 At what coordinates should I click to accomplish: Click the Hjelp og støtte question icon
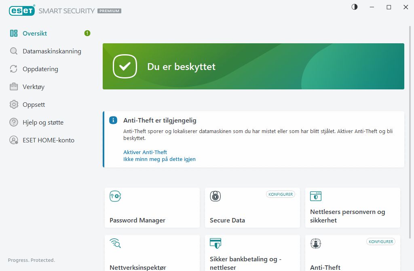14,123
